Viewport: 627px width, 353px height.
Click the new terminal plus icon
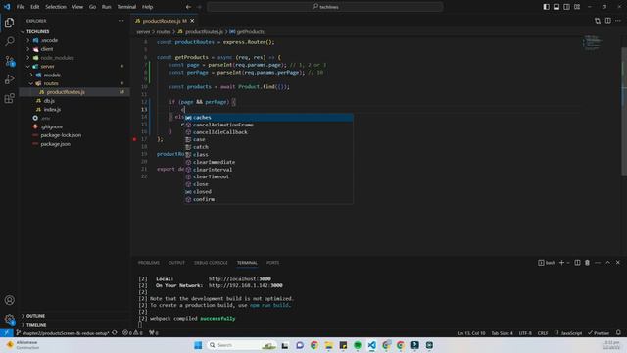[561, 263]
